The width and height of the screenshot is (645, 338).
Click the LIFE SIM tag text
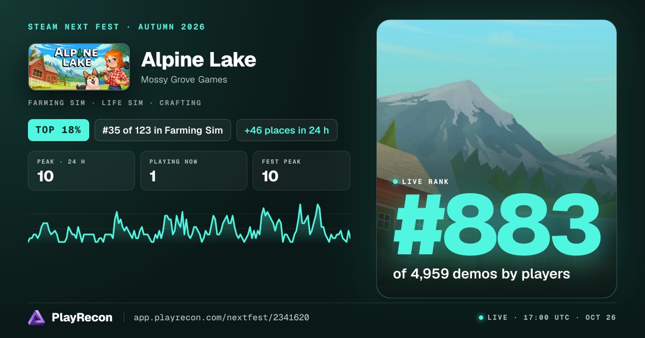pyautogui.click(x=124, y=102)
